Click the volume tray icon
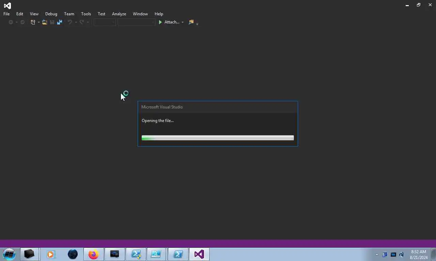The width and height of the screenshot is (436, 261). click(x=402, y=255)
